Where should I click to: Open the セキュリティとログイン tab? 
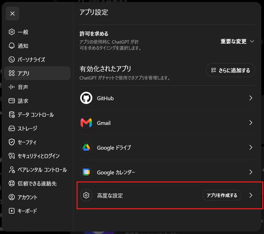tap(37, 156)
